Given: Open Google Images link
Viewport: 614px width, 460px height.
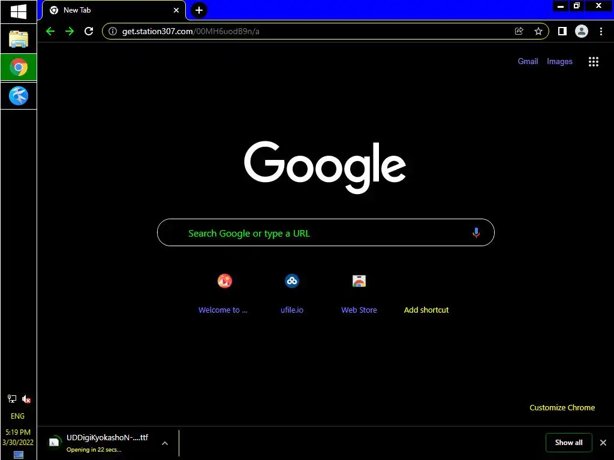Looking at the screenshot, I should tap(559, 62).
